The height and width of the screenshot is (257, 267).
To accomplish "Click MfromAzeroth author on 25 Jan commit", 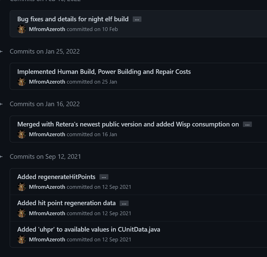I will point(47,82).
